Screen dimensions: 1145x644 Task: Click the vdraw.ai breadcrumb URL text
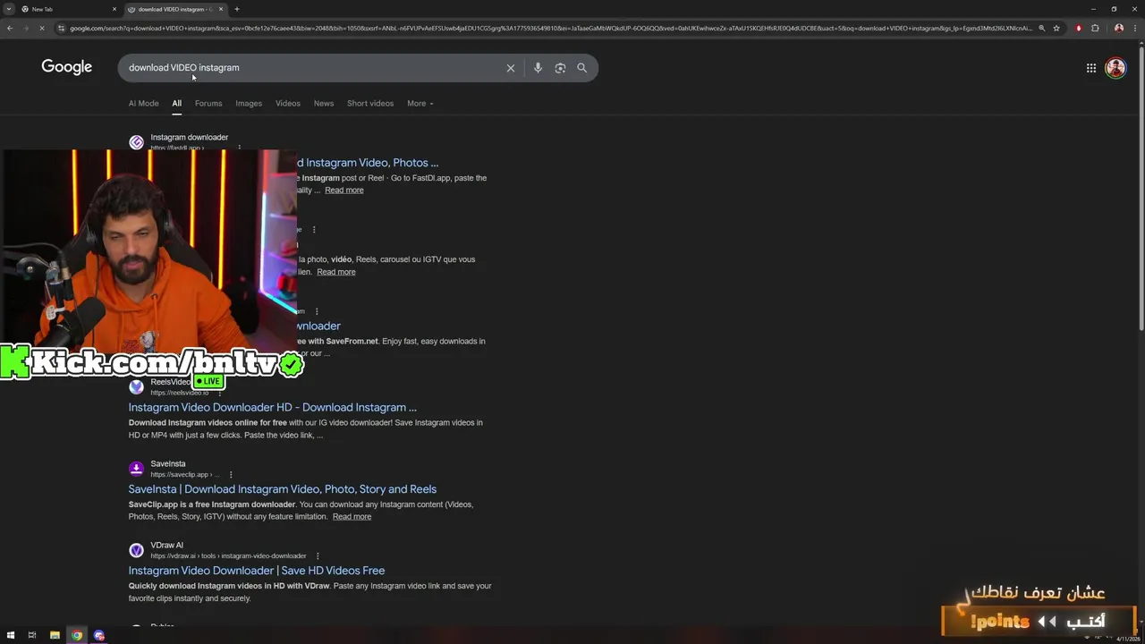pos(228,556)
